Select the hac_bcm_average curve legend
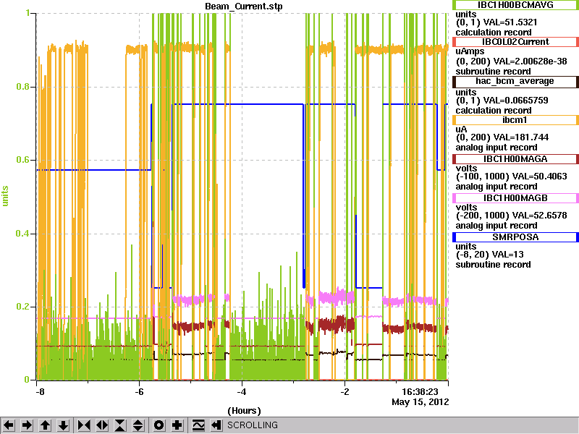 click(x=515, y=81)
